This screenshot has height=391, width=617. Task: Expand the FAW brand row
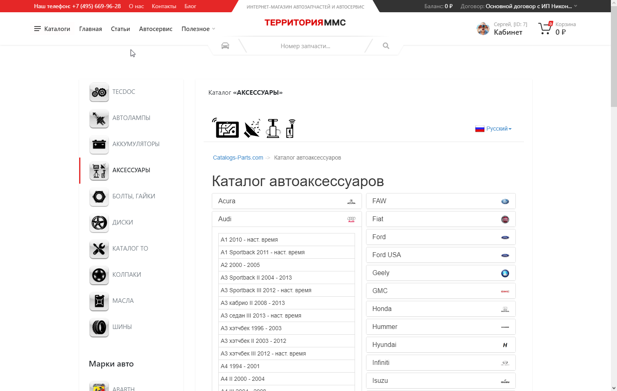click(x=441, y=201)
